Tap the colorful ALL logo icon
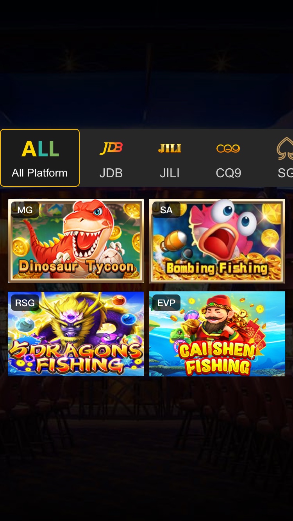Screen dimensions: 293x521 [40, 149]
